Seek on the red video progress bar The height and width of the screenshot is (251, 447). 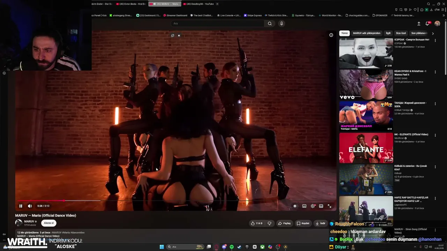pos(175,200)
